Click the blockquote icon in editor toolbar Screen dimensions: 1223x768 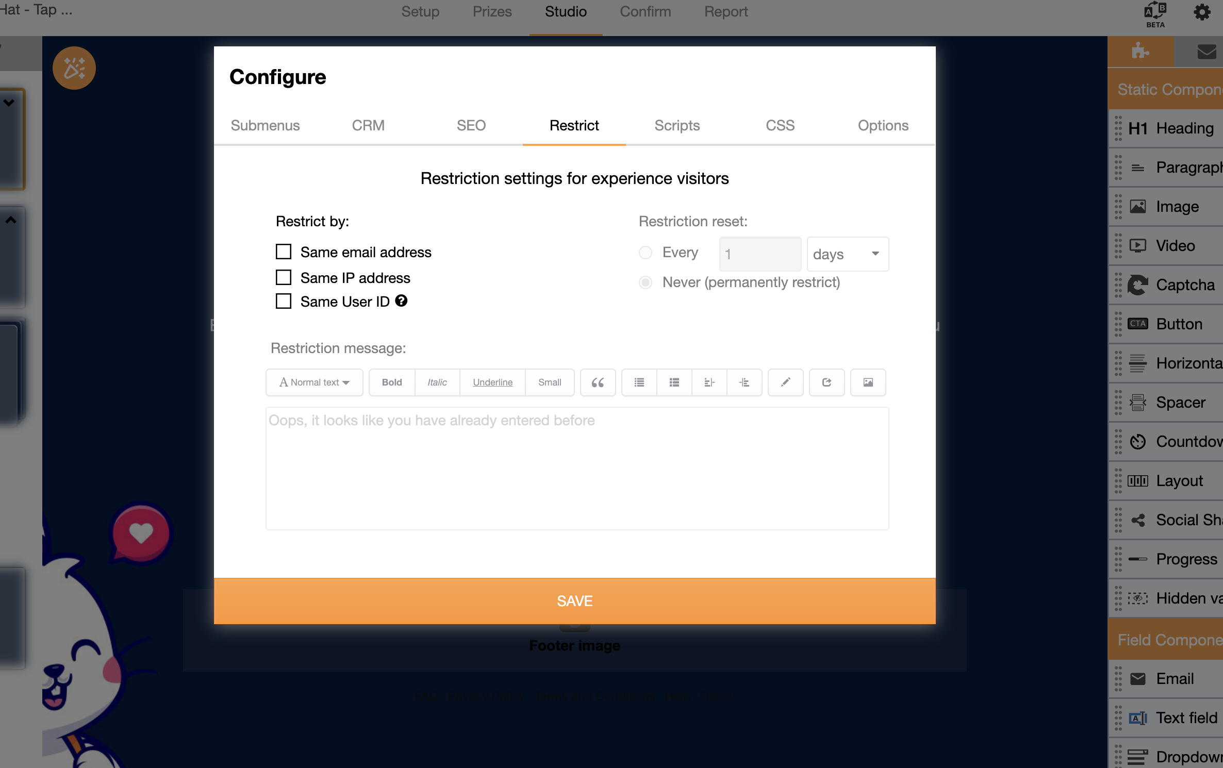pyautogui.click(x=598, y=382)
